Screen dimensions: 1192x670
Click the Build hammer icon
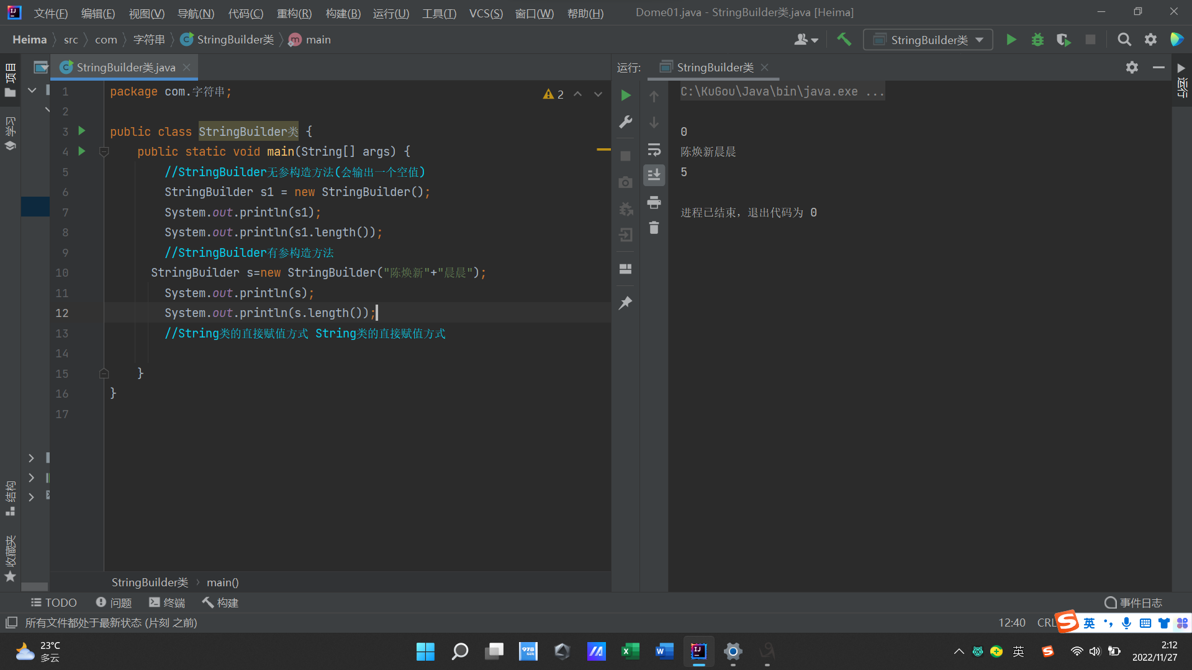coord(844,40)
